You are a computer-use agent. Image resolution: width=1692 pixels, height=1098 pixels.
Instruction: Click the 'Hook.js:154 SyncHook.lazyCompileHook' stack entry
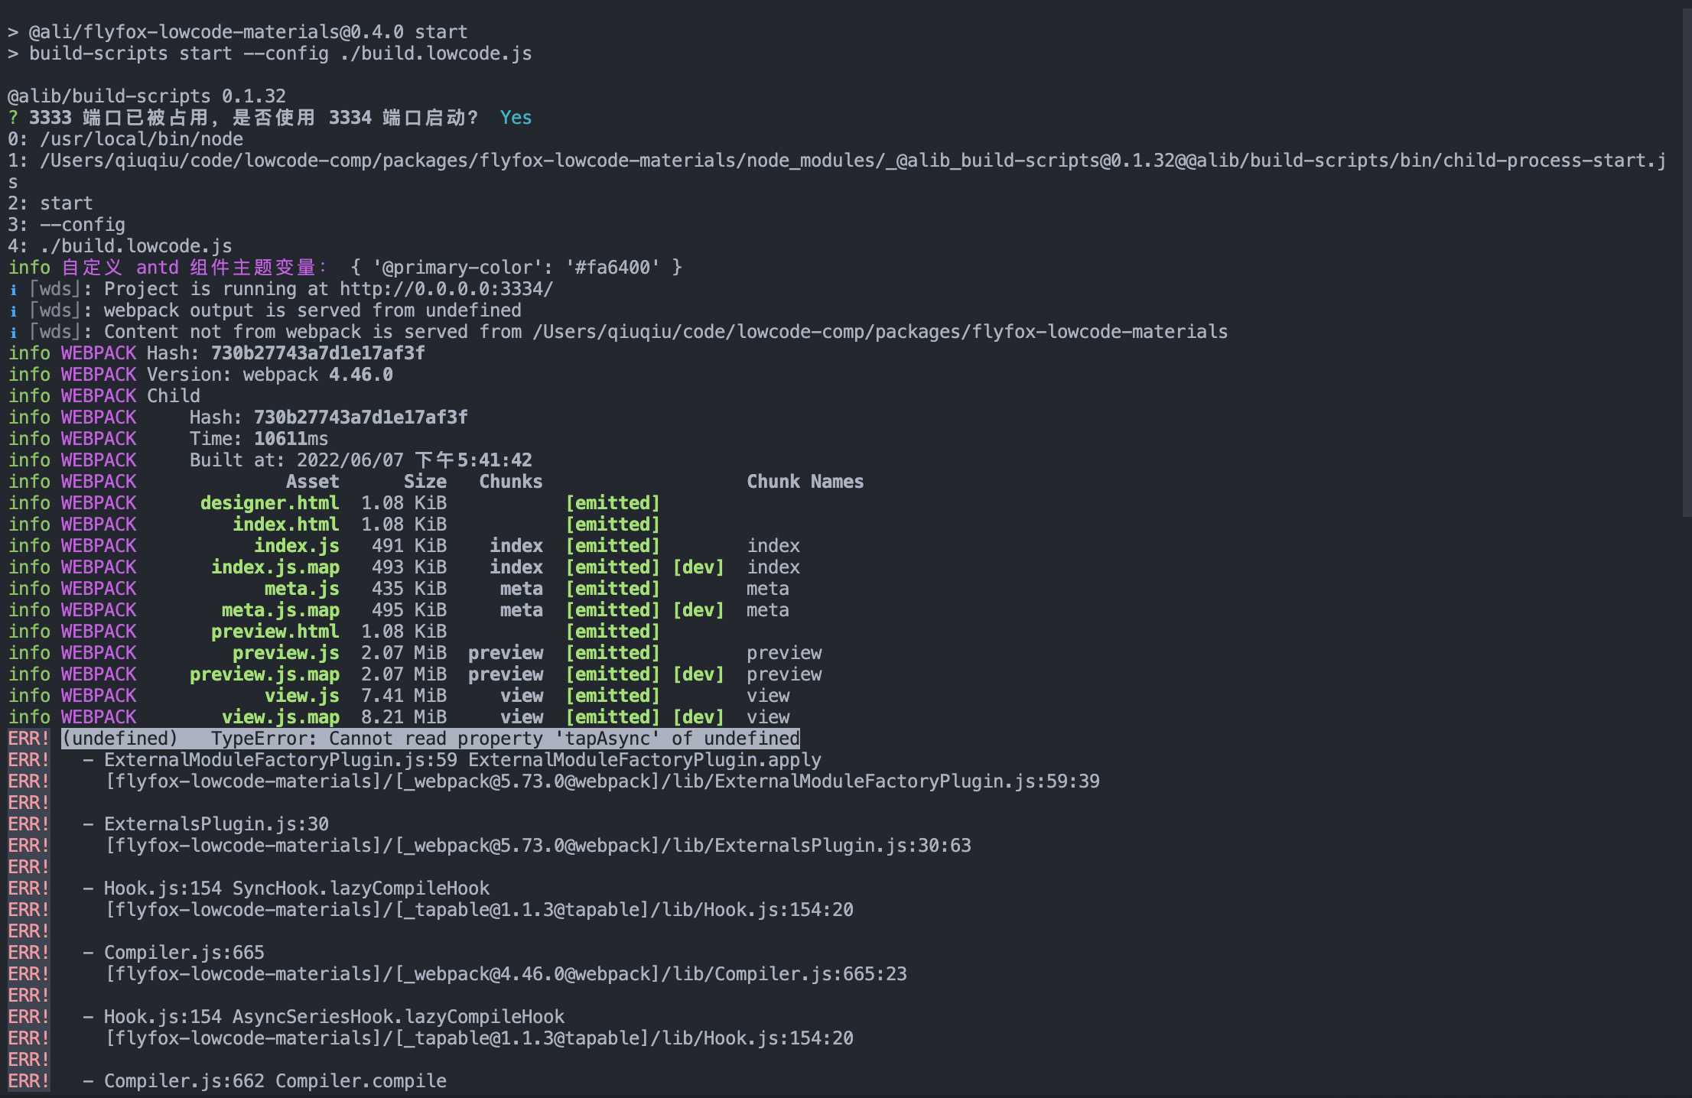(x=297, y=888)
